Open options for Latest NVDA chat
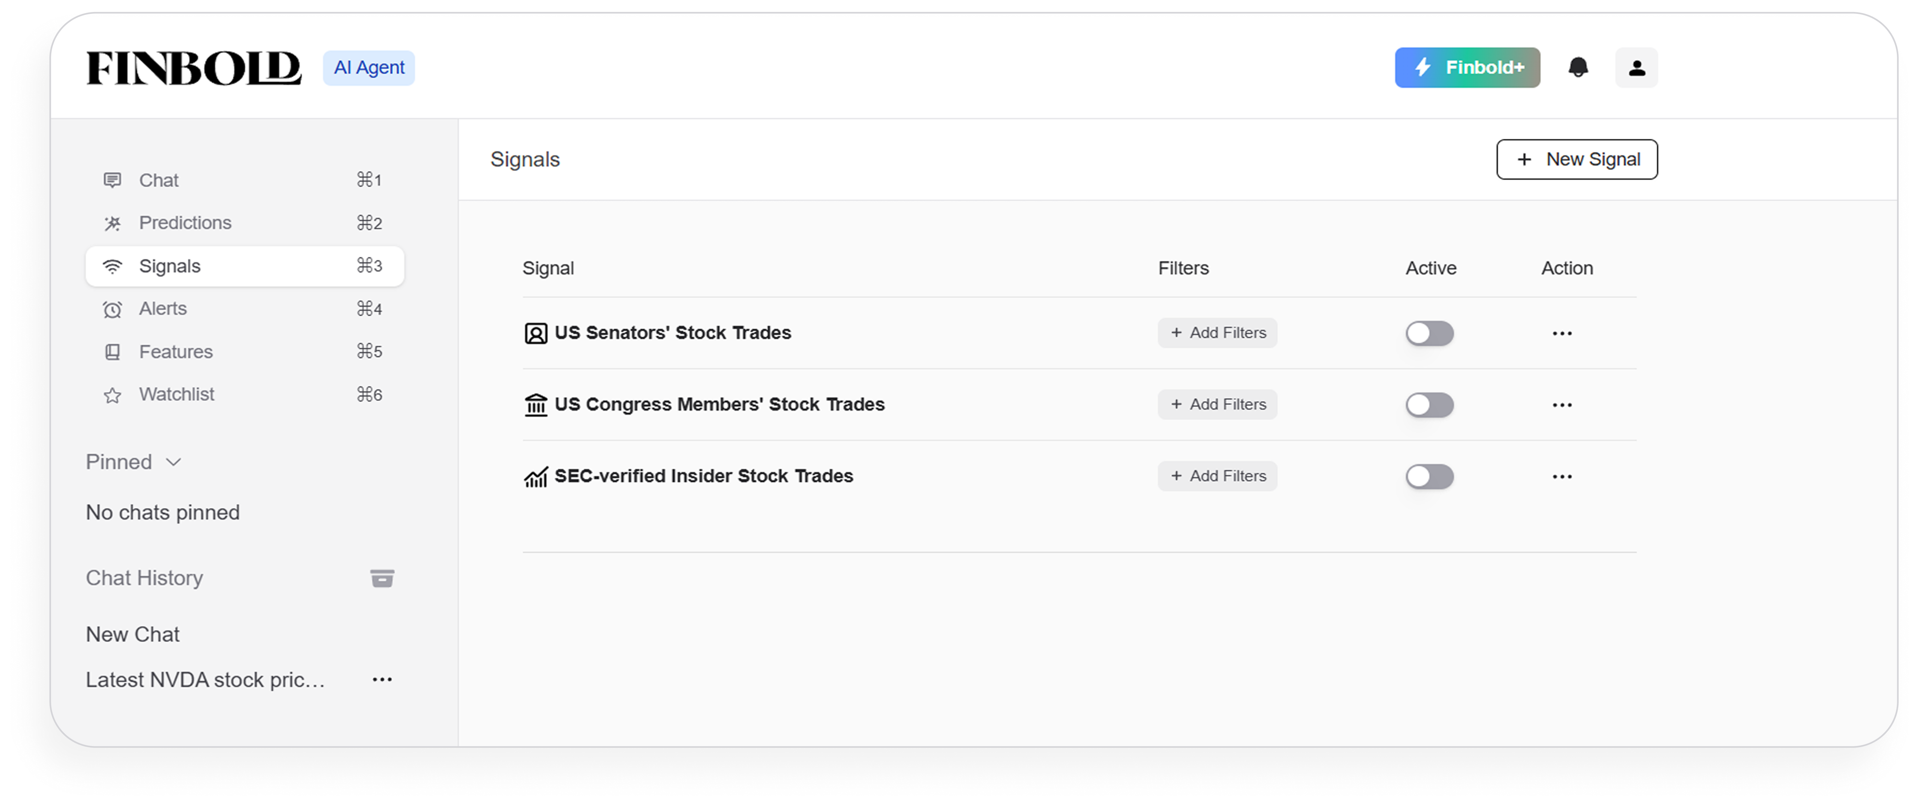This screenshot has width=1919, height=806. click(x=382, y=679)
